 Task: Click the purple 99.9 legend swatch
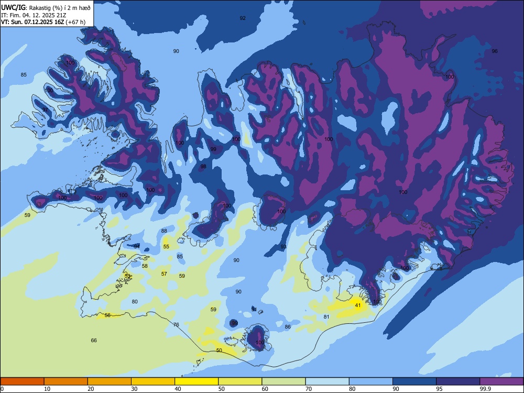pos(501,381)
